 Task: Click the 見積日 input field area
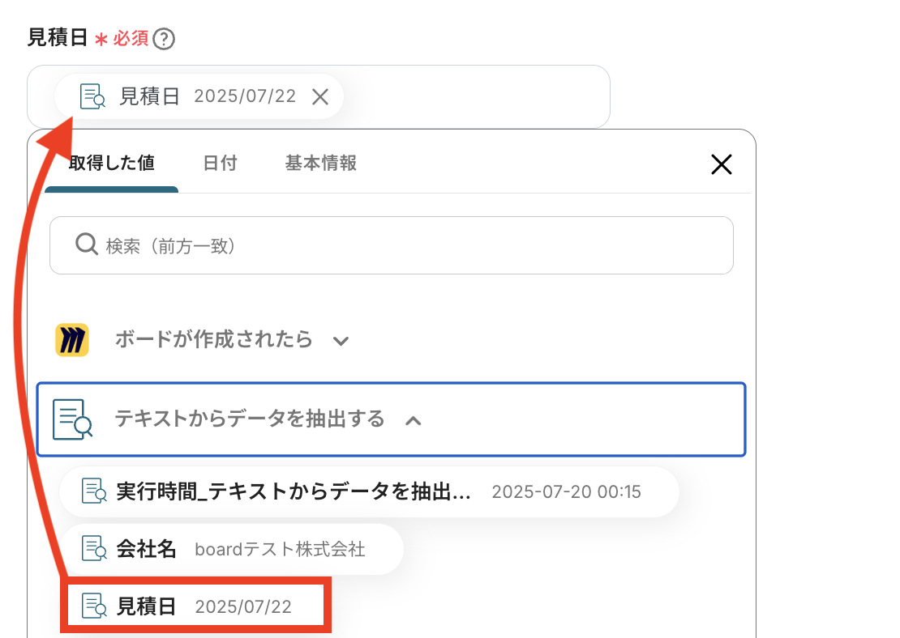point(478,97)
